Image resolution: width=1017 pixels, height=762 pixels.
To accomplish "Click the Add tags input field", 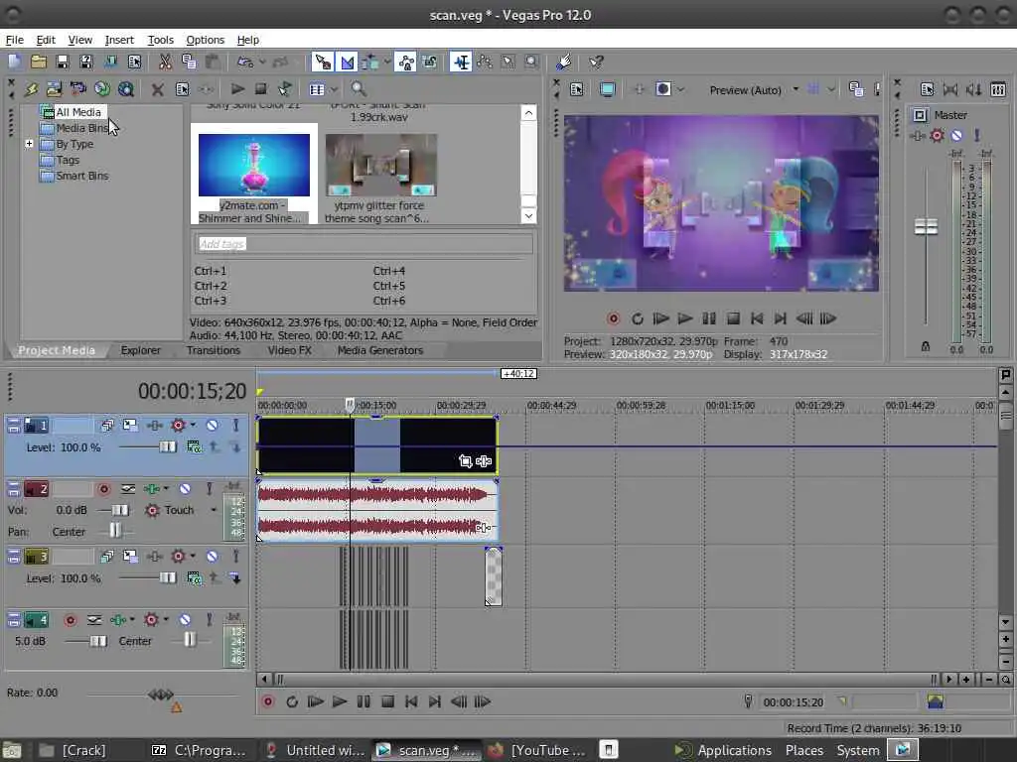I will [x=363, y=244].
